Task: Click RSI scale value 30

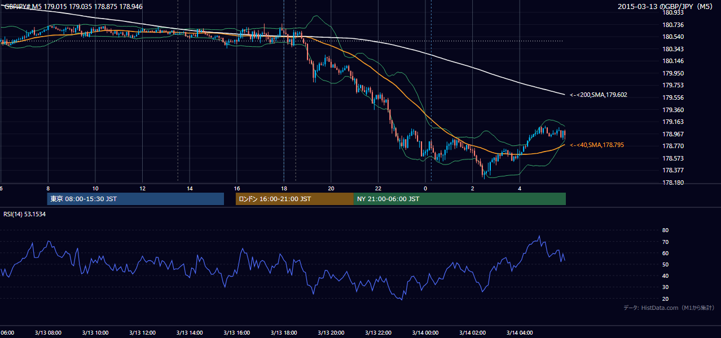Action: click(x=665, y=287)
